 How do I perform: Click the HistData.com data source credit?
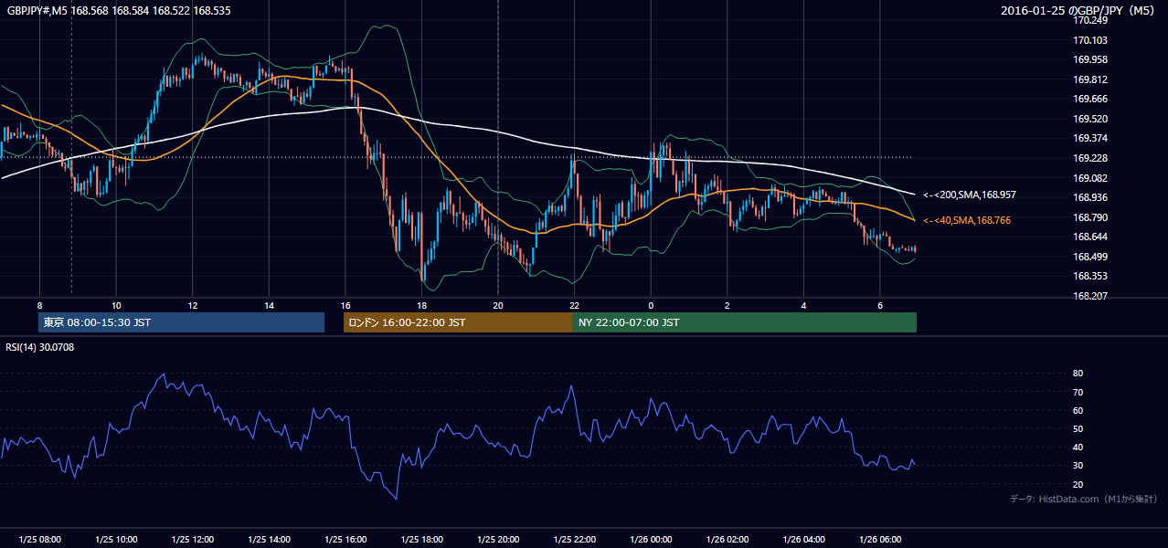click(x=1084, y=499)
